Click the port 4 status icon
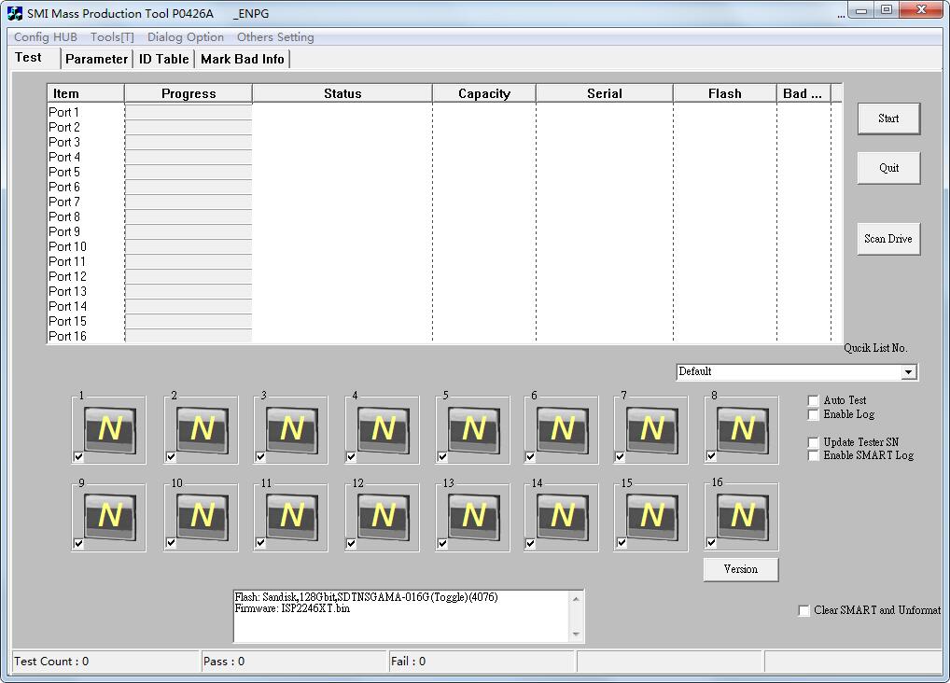This screenshot has width=950, height=683. click(x=384, y=429)
